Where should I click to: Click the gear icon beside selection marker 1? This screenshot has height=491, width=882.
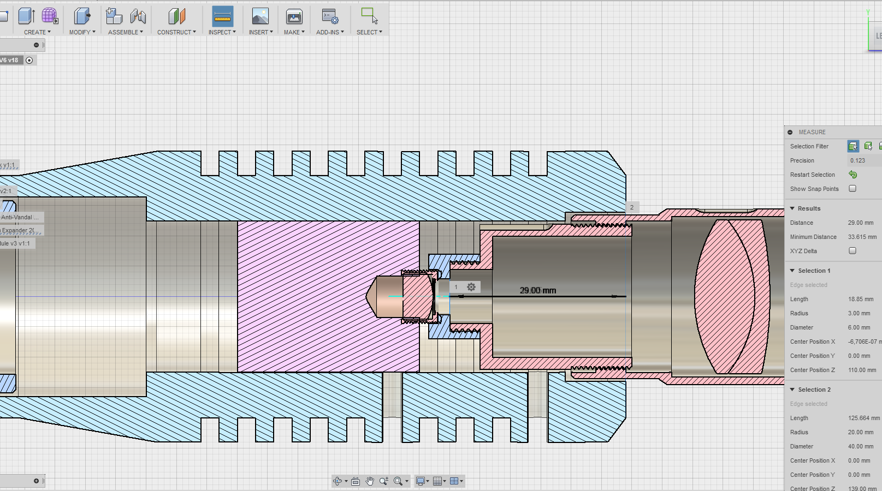(x=471, y=287)
